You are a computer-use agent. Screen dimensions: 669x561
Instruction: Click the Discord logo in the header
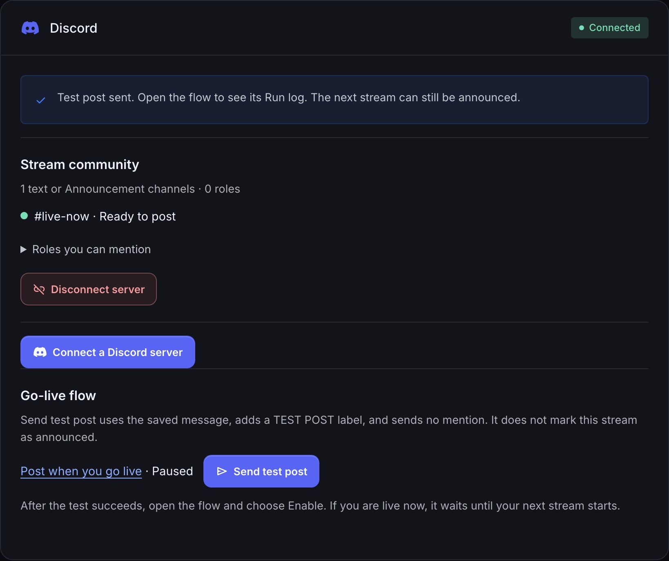click(30, 28)
